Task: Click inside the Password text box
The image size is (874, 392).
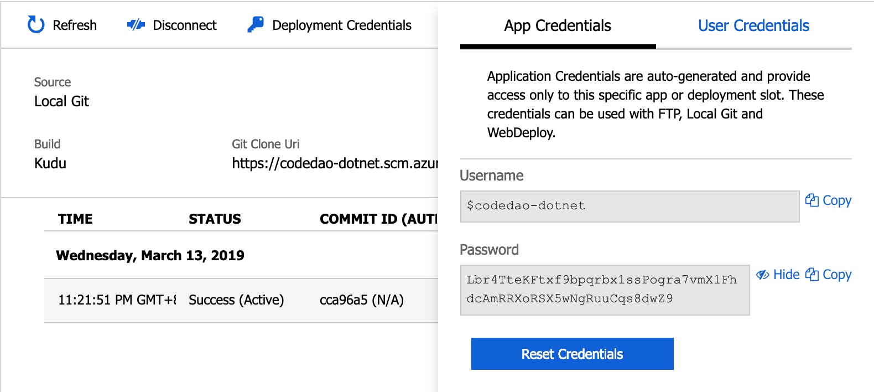Action: 604,290
